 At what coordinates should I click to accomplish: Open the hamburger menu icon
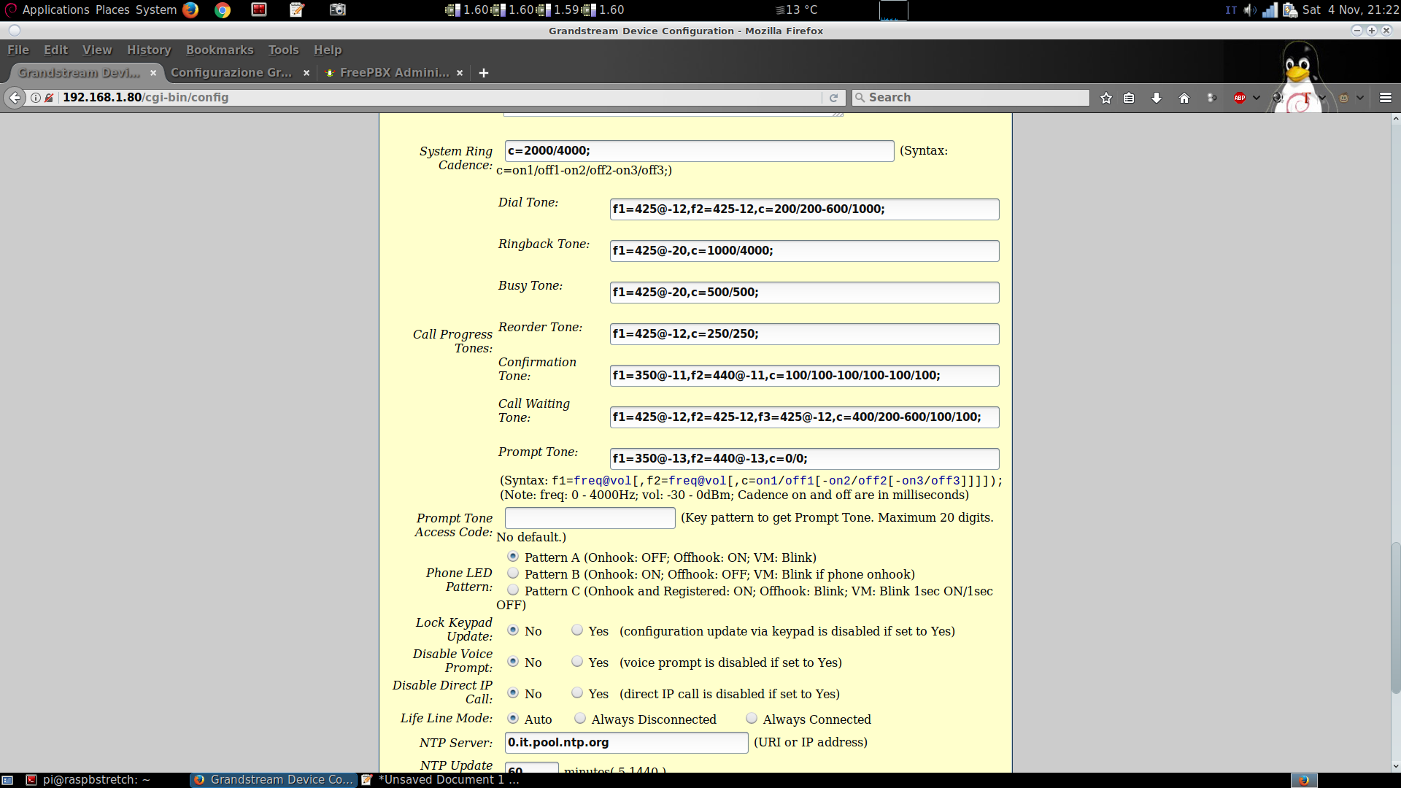coord(1386,98)
